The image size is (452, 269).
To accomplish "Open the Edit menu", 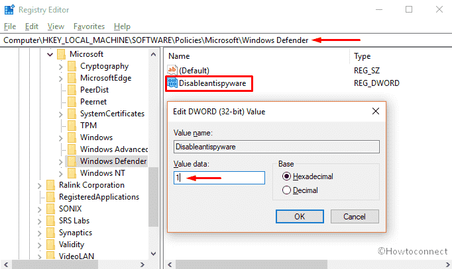I will [31, 26].
